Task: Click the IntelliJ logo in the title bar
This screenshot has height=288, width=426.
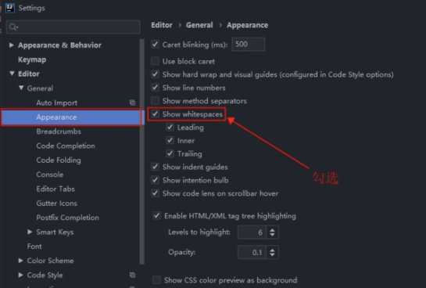Action: coord(10,8)
